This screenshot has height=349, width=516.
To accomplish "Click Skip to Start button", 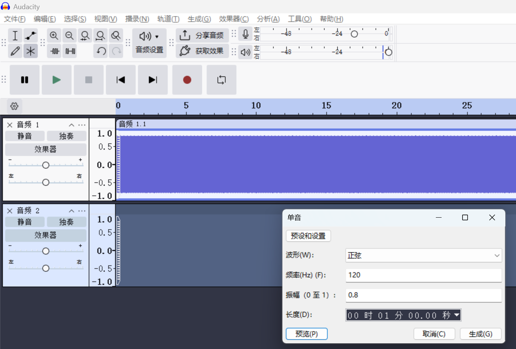I will 121,80.
